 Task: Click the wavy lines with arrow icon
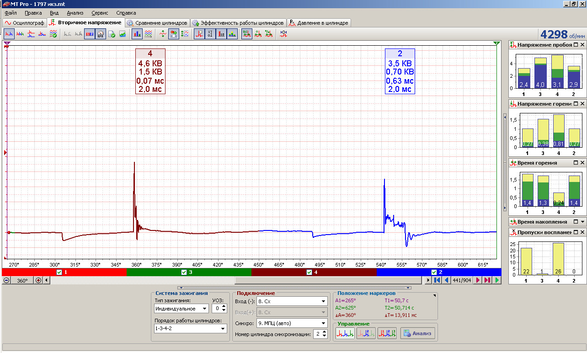click(x=148, y=33)
